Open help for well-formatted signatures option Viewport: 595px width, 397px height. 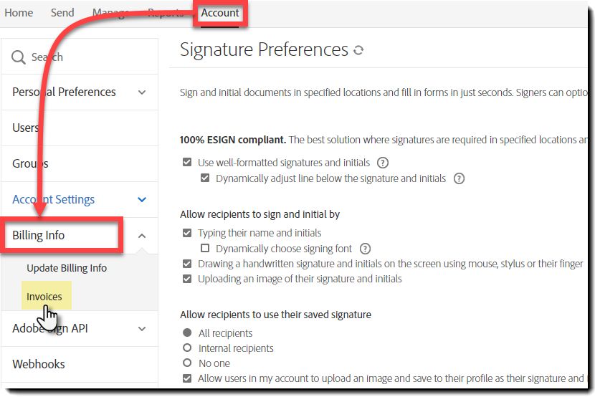point(383,163)
